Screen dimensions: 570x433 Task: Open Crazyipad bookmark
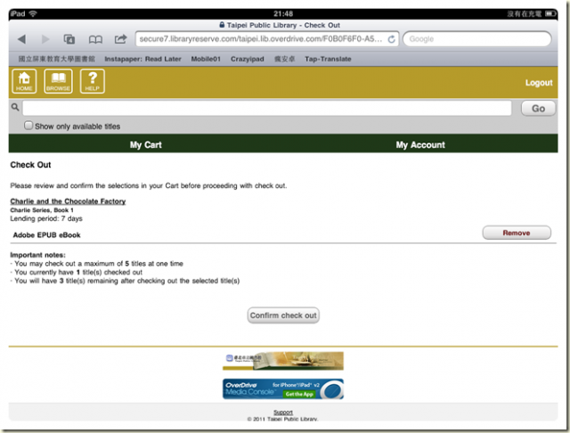[248, 59]
